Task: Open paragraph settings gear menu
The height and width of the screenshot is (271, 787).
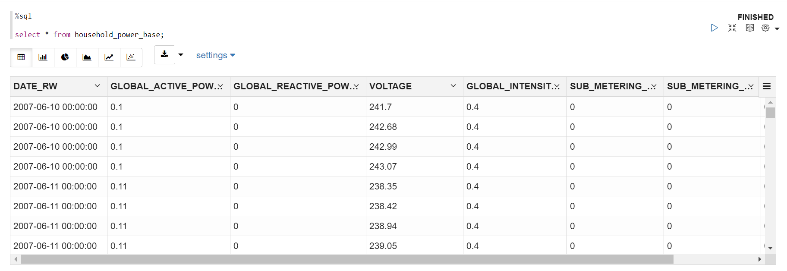Action: pyautogui.click(x=765, y=28)
